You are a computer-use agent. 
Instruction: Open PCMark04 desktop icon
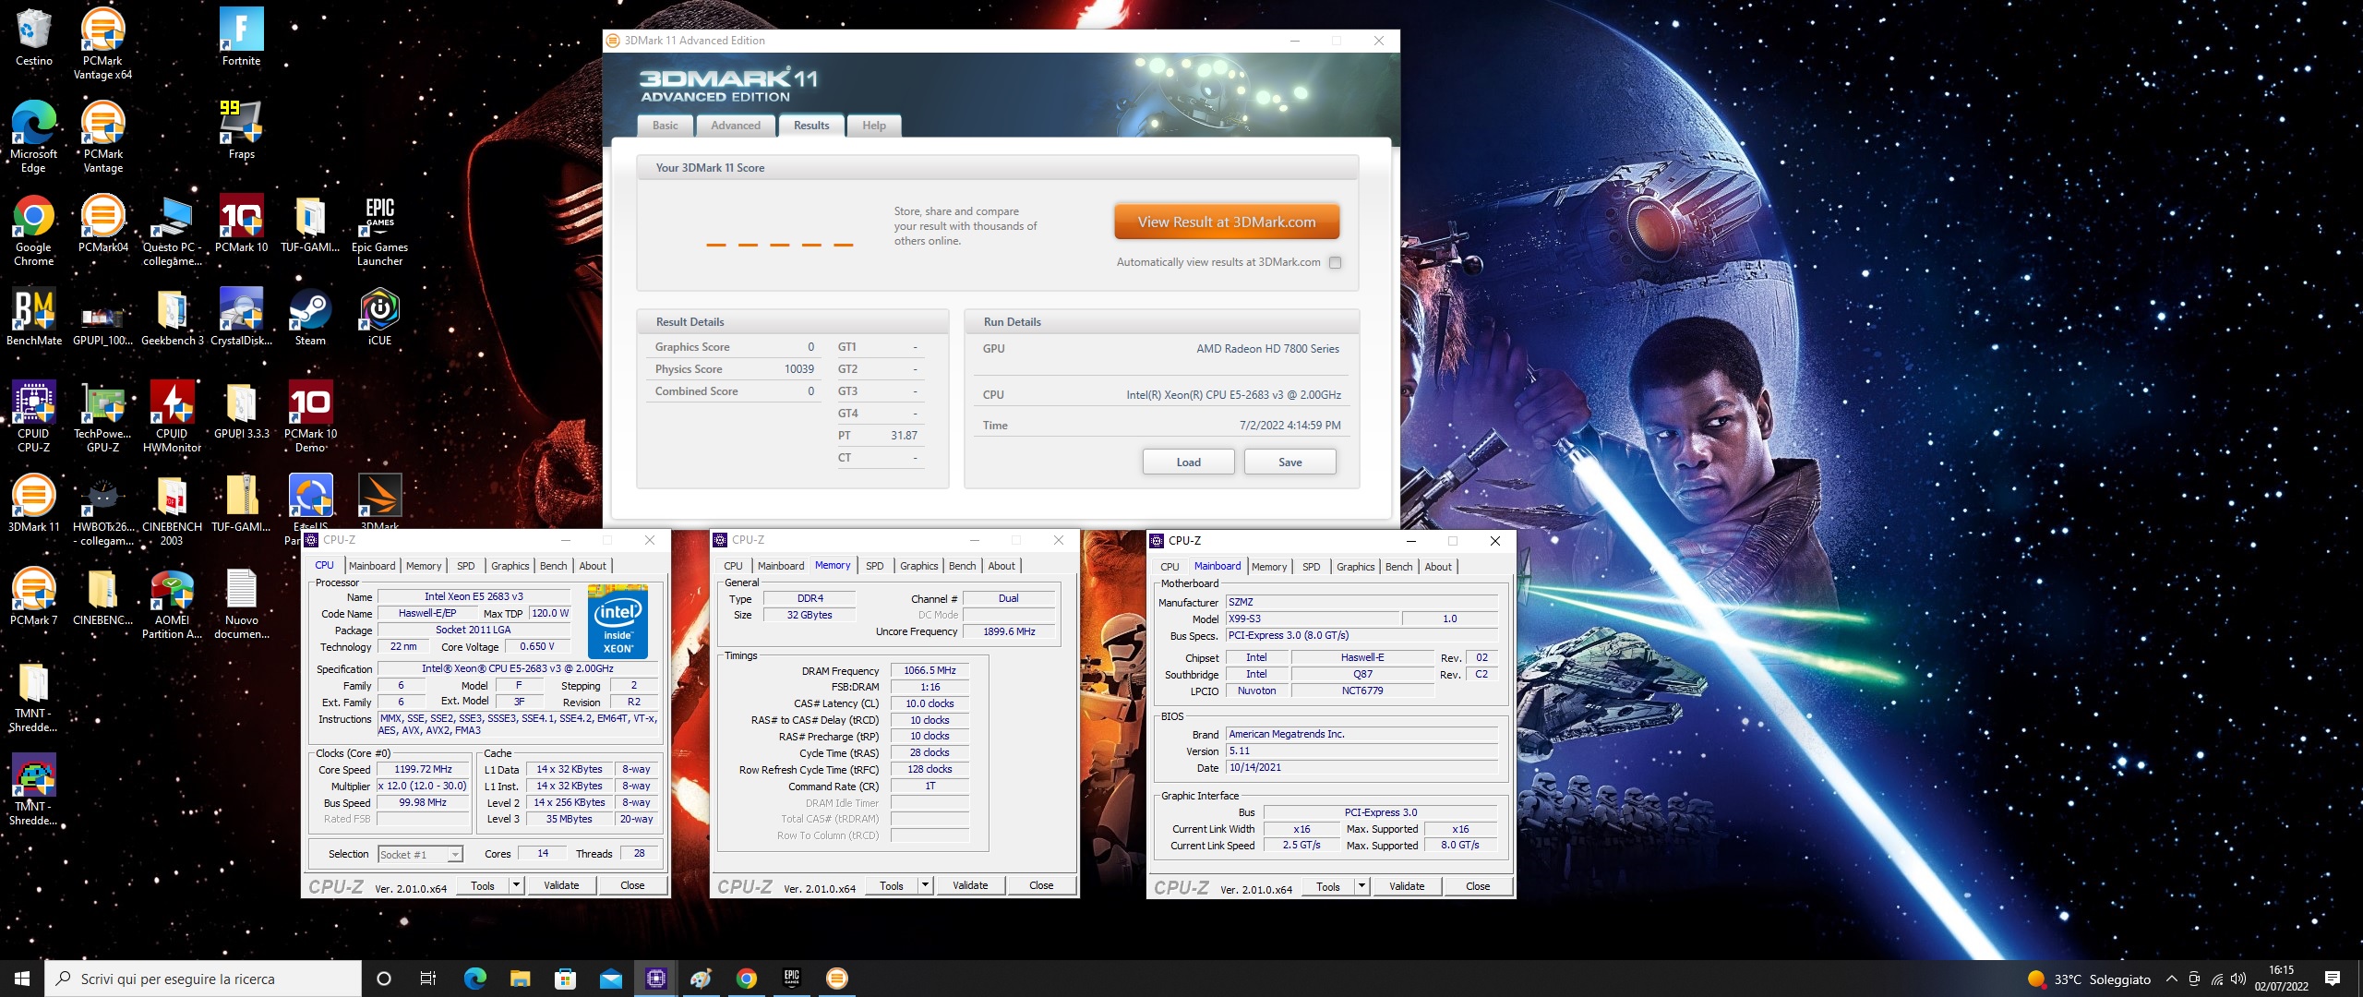(x=102, y=223)
